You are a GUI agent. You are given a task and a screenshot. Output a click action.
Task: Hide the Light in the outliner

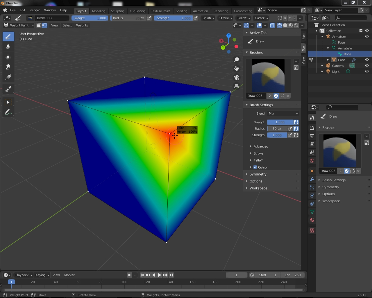pyautogui.click(x=367, y=71)
